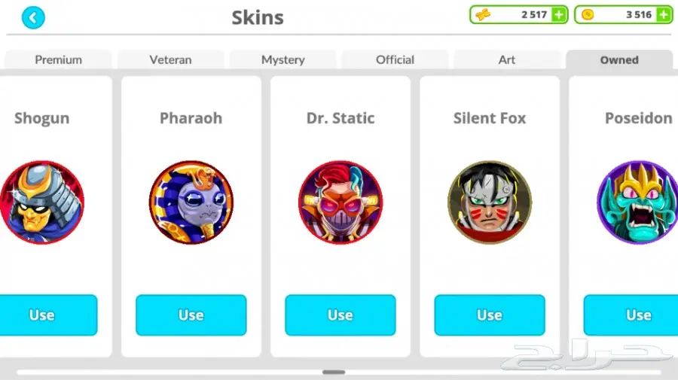This screenshot has width=678, height=380.
Task: Use the Pharaoh skin
Action: [191, 315]
